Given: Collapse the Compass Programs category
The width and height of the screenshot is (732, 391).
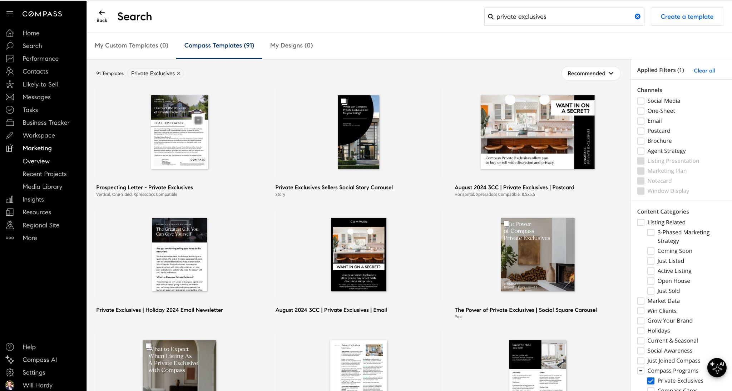Looking at the screenshot, I should pos(640,371).
